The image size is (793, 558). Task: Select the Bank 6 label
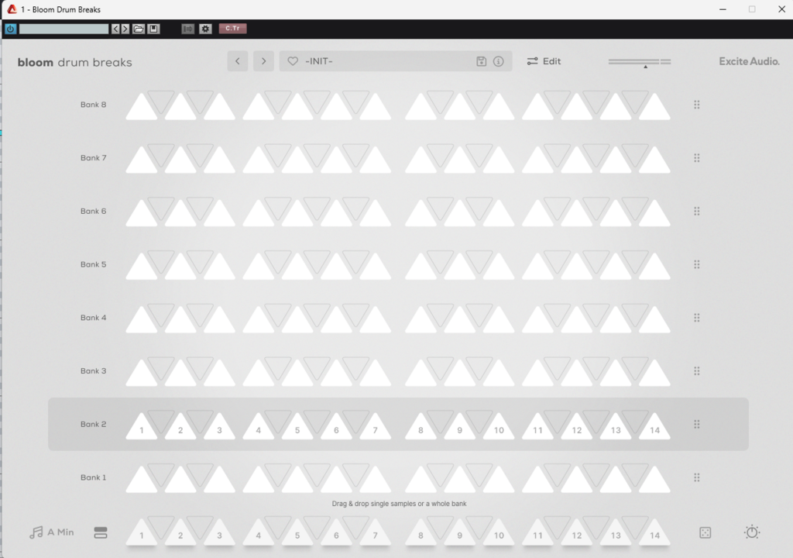tap(94, 211)
